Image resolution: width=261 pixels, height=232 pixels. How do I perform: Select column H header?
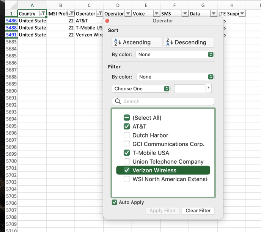[x=232, y=5]
